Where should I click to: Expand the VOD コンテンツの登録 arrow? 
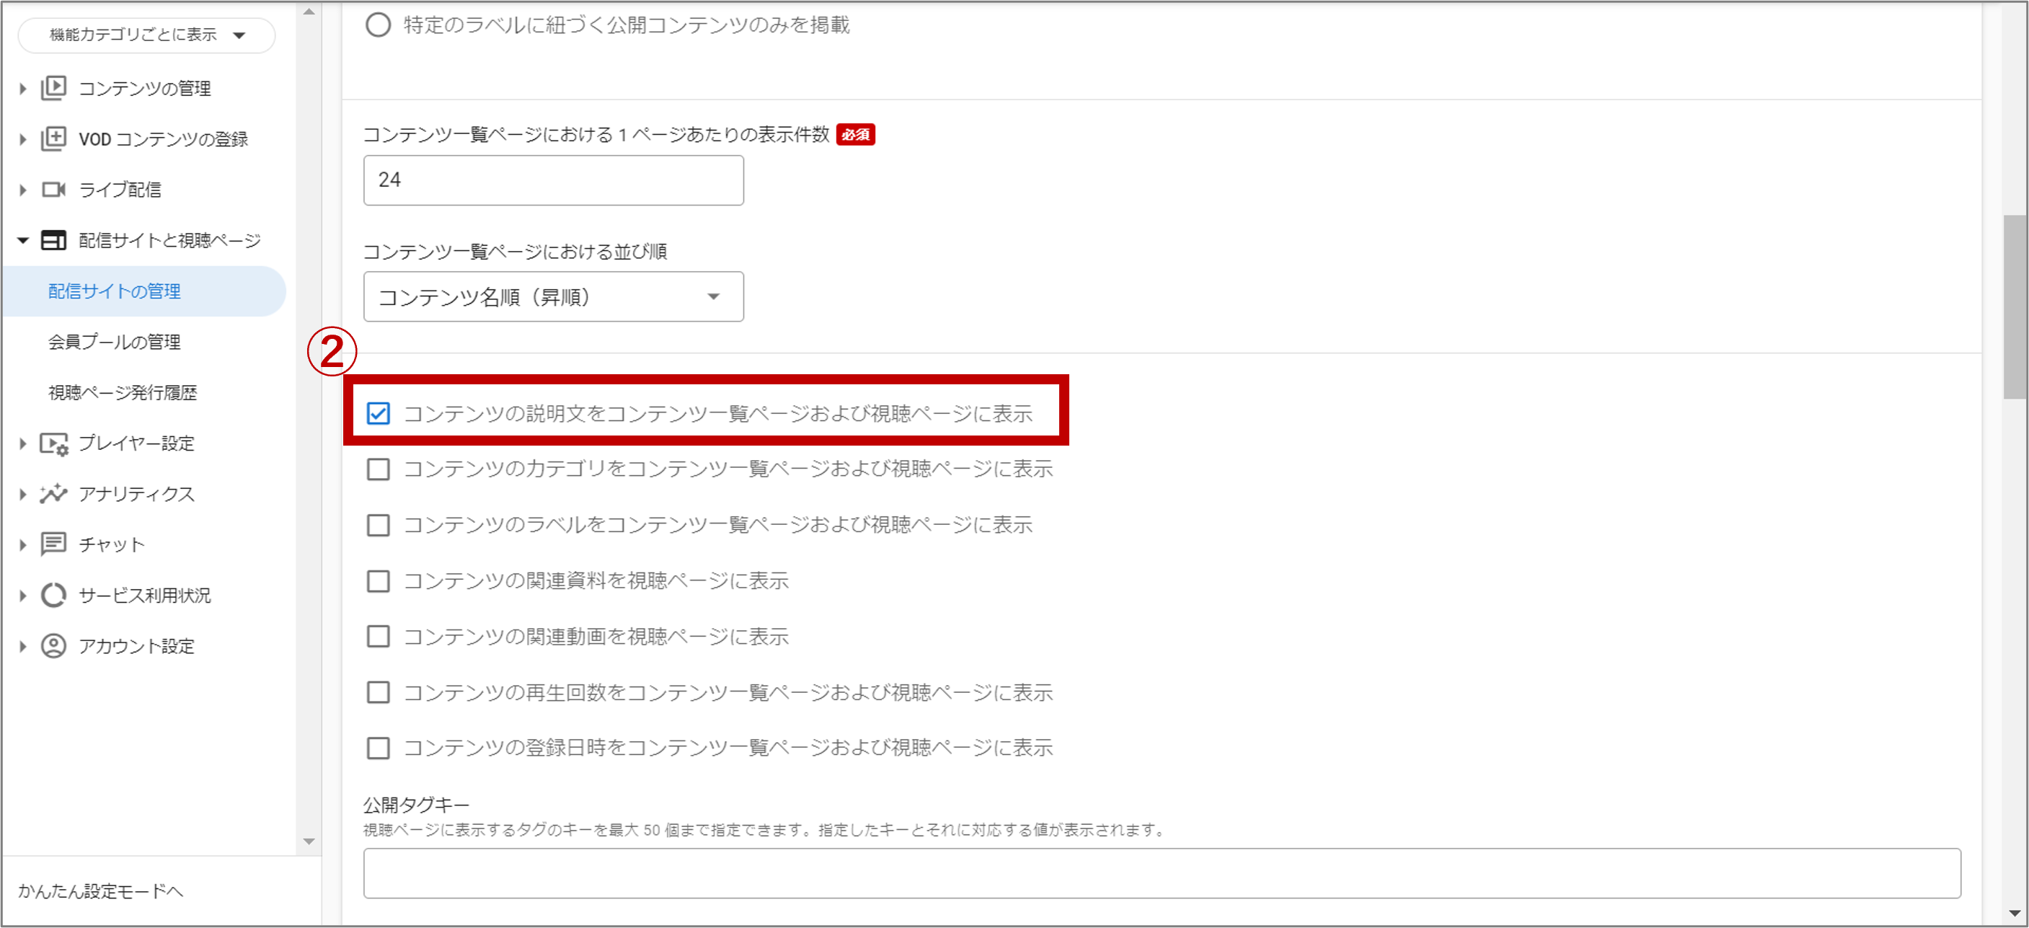pos(23,139)
